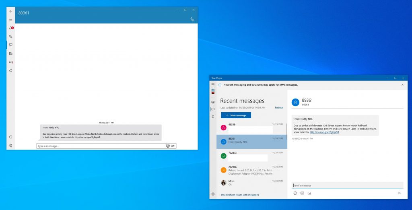Dismiss the network messaging rates banner
The height and width of the screenshot is (210, 412).
pos(402,85)
